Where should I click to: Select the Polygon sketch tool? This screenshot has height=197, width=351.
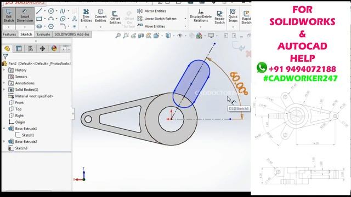51,26
